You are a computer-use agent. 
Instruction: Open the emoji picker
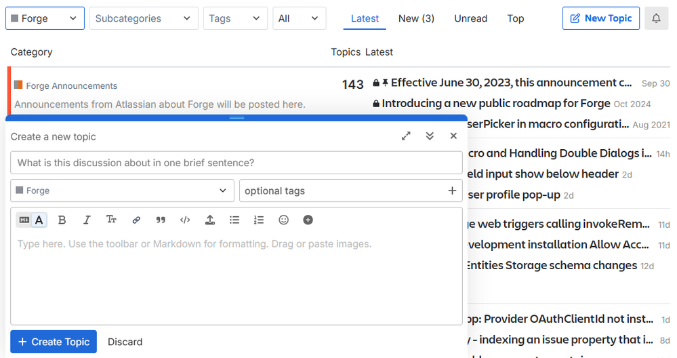click(283, 220)
